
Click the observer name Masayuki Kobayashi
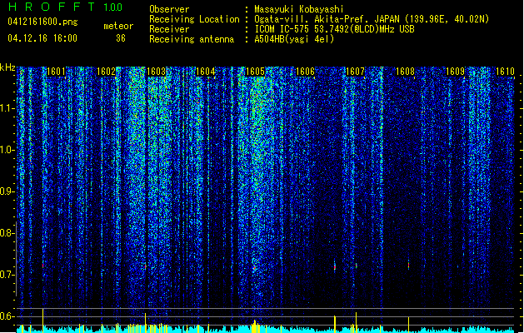click(x=299, y=9)
